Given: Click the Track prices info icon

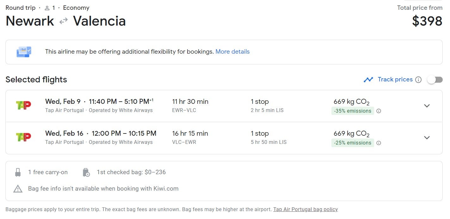Looking at the screenshot, I should point(418,80).
